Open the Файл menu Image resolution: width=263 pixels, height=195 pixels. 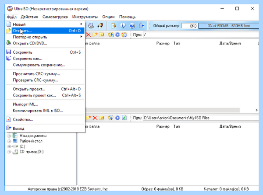(11, 17)
